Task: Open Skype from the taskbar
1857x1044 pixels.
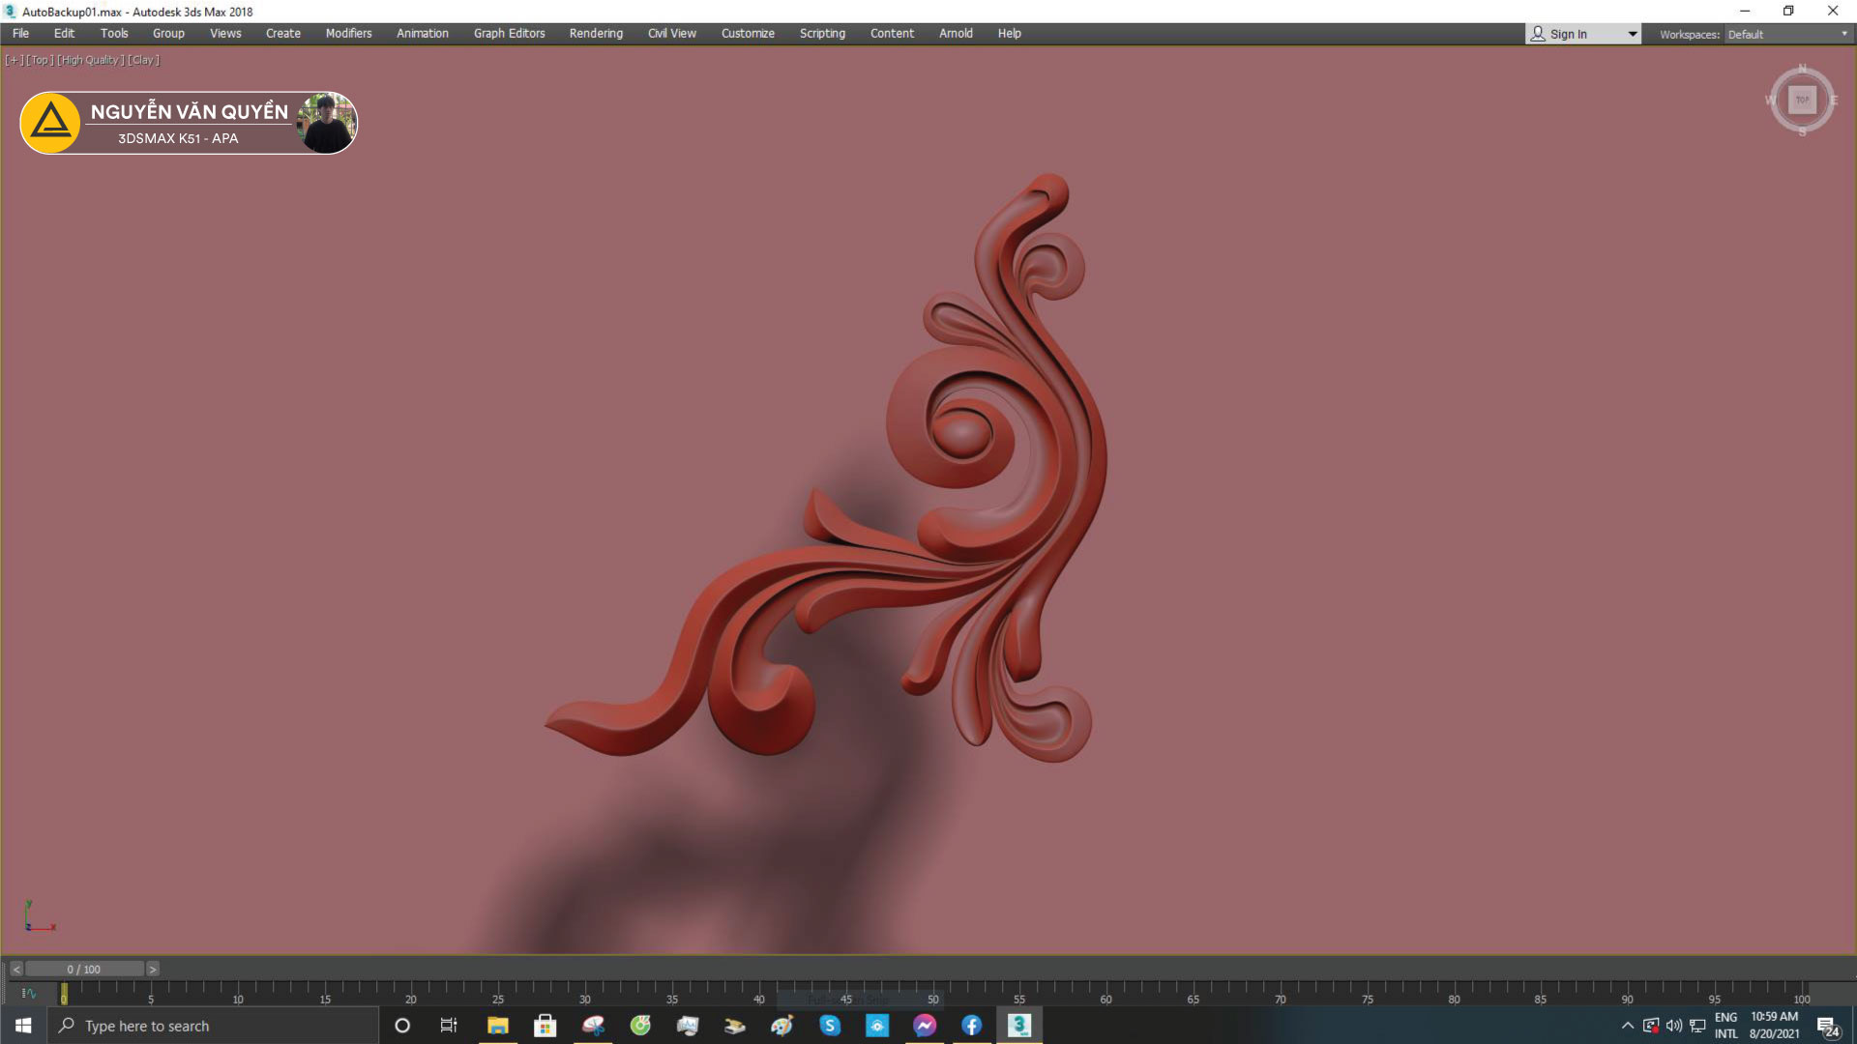Action: 830,1026
